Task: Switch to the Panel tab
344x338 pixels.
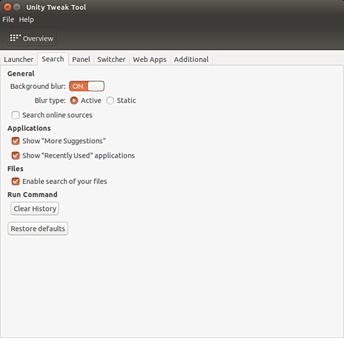Action: 81,59
